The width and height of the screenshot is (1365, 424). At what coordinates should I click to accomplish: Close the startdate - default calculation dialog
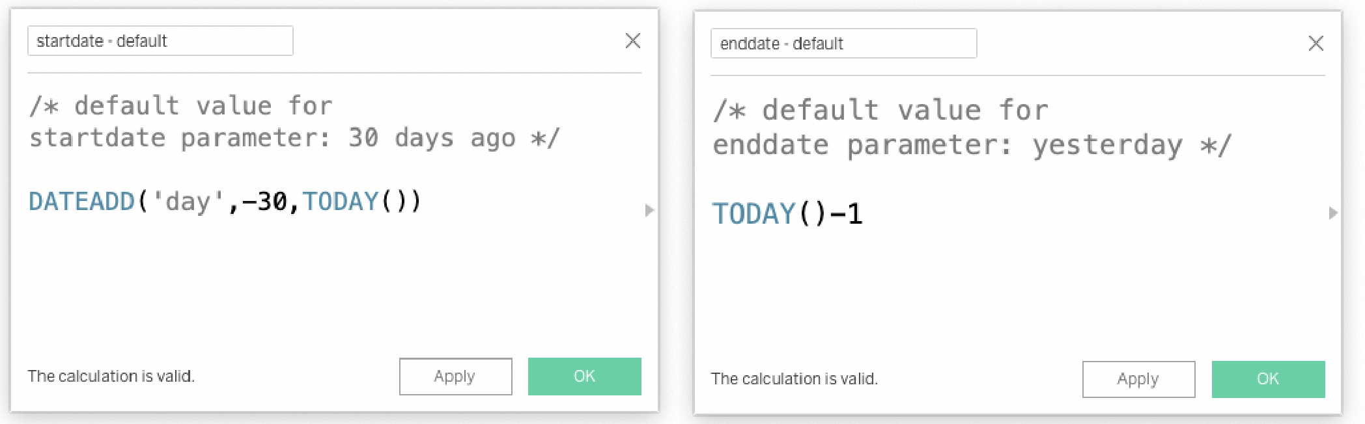632,41
